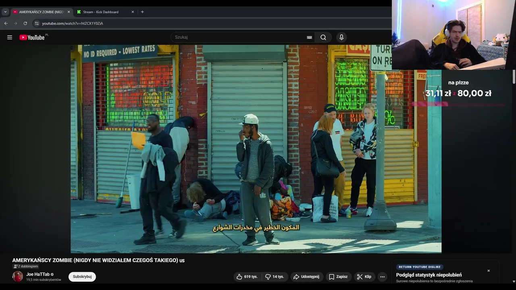Go to the YouTube home logo

point(32,37)
